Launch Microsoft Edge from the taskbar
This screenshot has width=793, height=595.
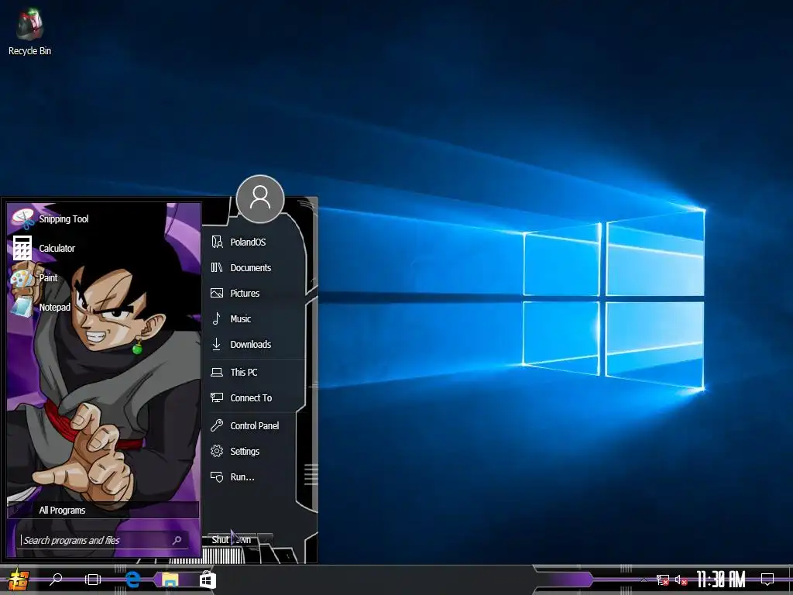(132, 580)
